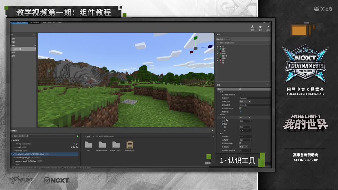Toggle the 是否覆盖原有生物 checkbox
338x190 pixels.
click(x=240, y=94)
